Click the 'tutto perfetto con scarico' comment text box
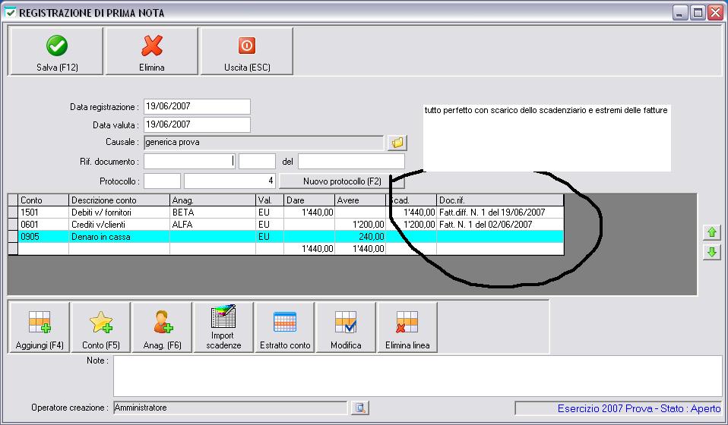The image size is (728, 425). [547, 137]
